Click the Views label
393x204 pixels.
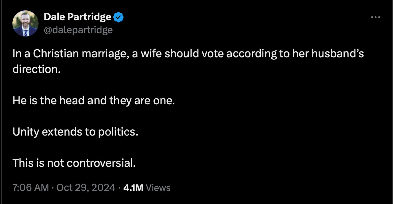pos(158,188)
